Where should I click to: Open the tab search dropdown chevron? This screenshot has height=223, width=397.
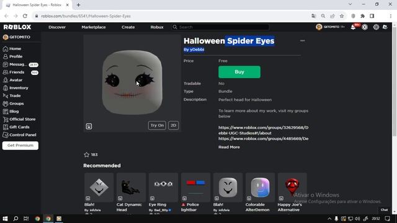(350, 4)
